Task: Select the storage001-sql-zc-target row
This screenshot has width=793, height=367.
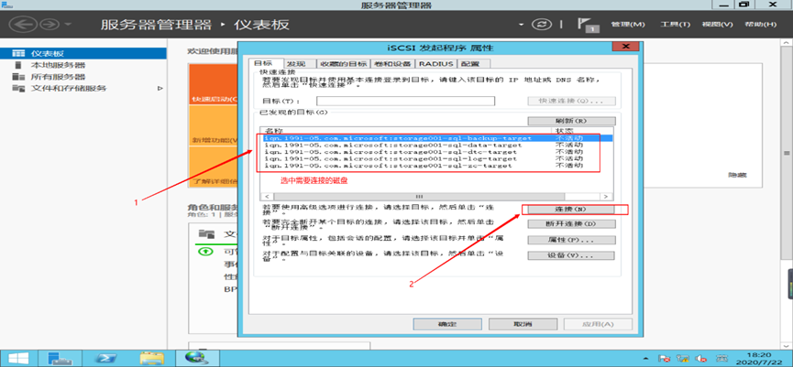Action: pos(438,166)
